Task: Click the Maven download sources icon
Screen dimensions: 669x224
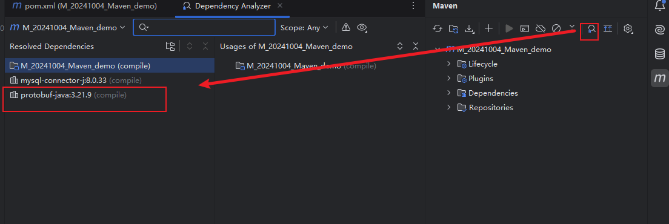Action: click(x=469, y=28)
